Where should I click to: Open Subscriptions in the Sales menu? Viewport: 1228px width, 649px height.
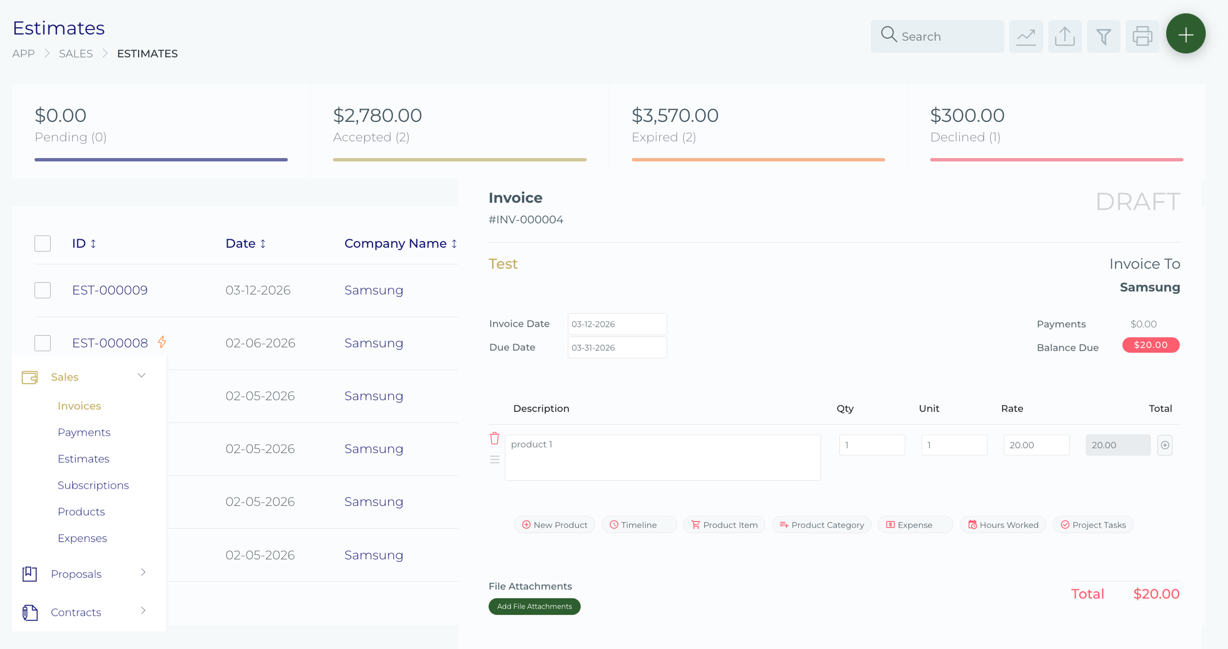tap(93, 485)
